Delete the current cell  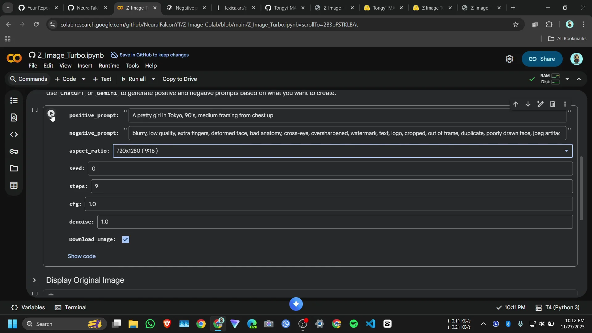coord(553,104)
